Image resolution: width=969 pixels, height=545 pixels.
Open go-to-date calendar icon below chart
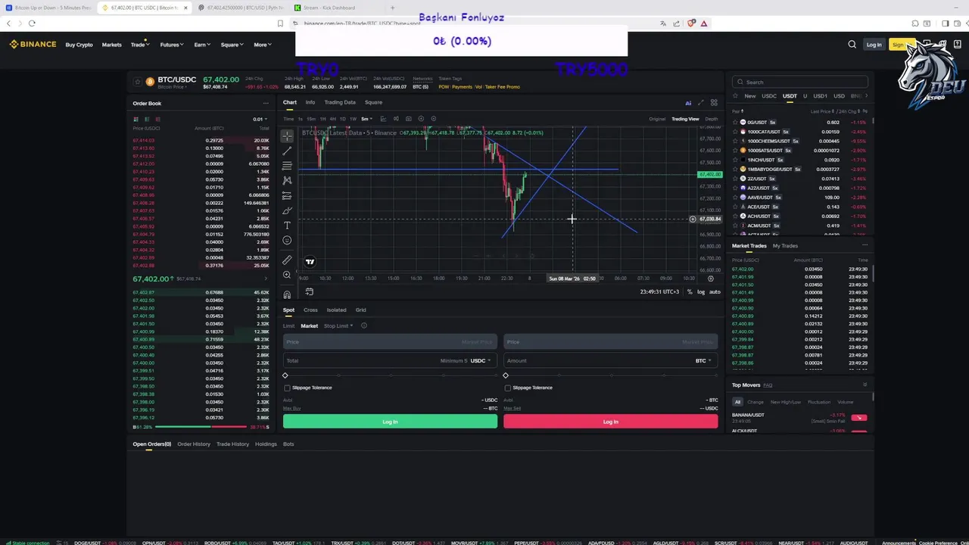[309, 291]
